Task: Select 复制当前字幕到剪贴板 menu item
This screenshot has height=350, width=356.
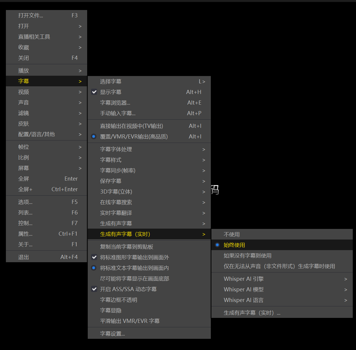Action: coord(127,247)
